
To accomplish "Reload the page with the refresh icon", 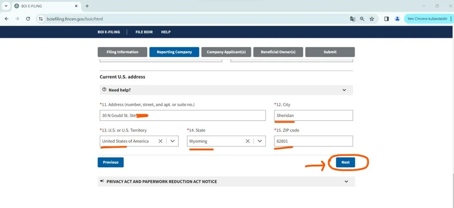I will click(28, 19).
